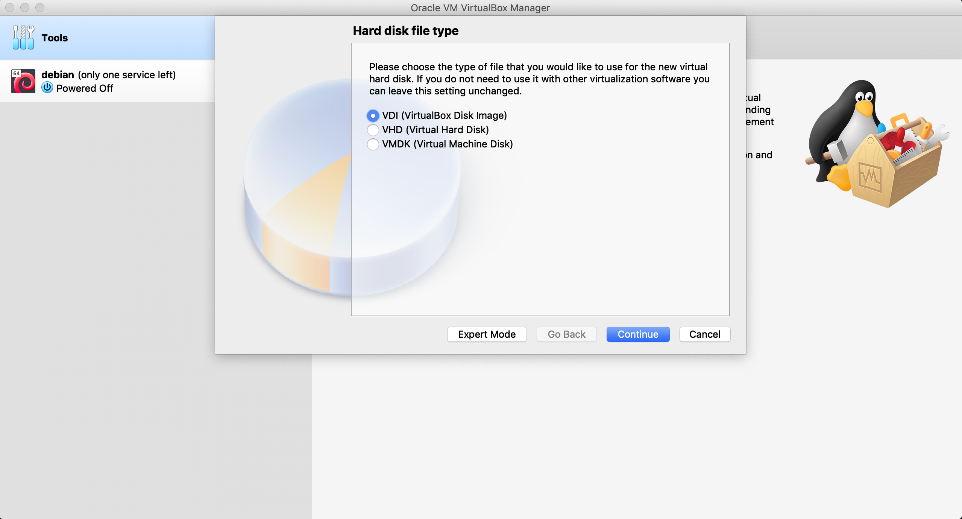This screenshot has height=519, width=962.
Task: Click the red window close button
Action: click(10, 8)
